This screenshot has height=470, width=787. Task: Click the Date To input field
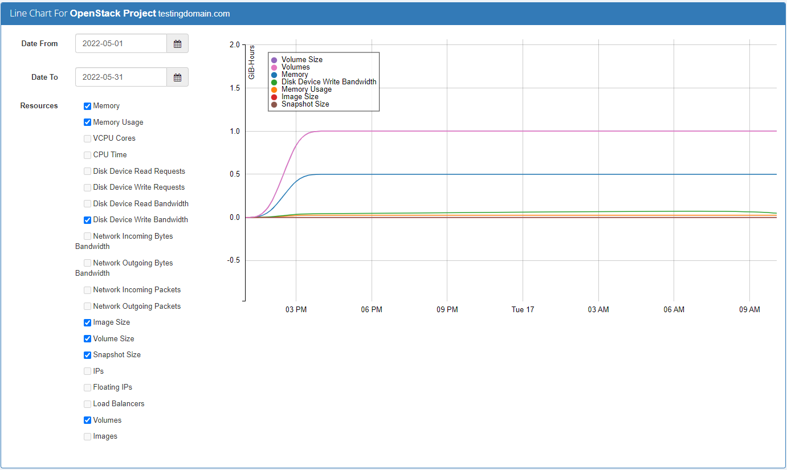click(121, 77)
